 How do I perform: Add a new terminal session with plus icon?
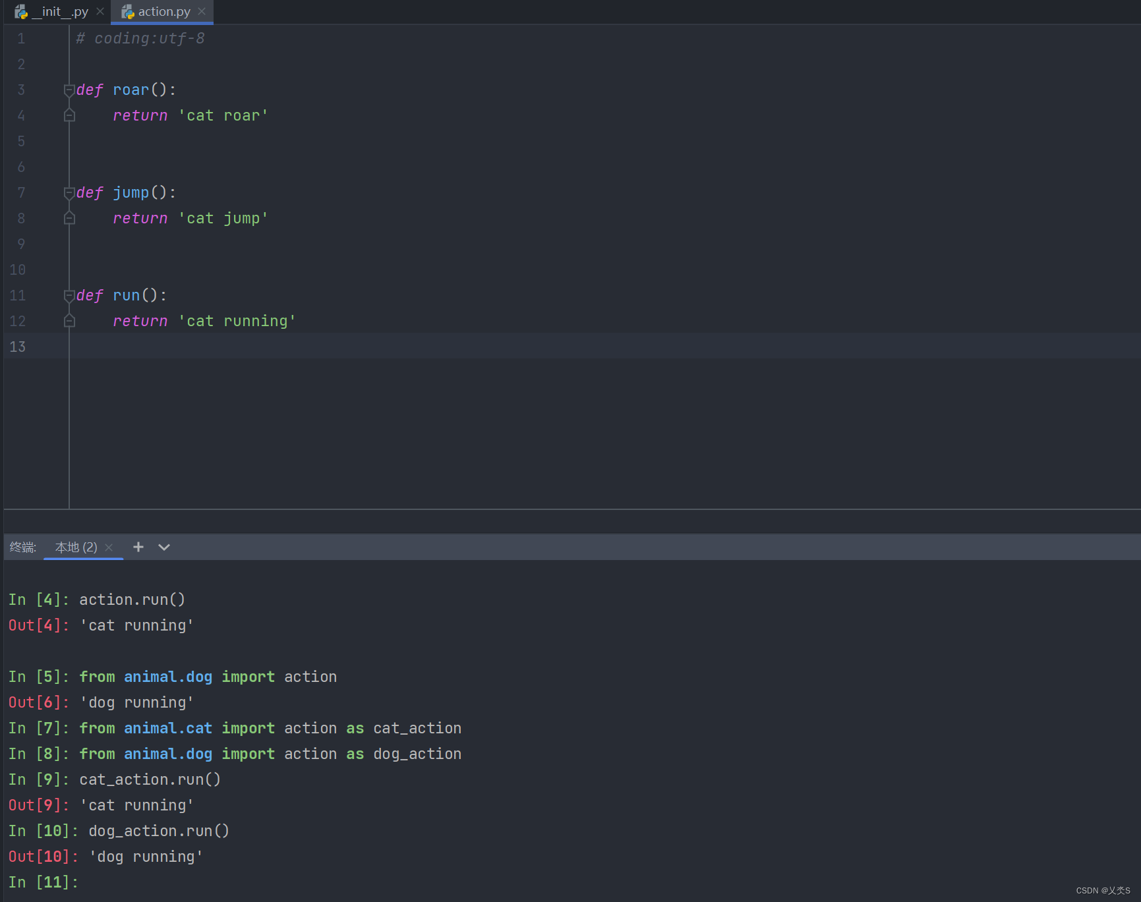(138, 547)
